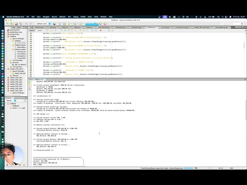This screenshot has height=185, width=247.
Task: Open the File menu
Action: pyautogui.click(x=28, y=17)
